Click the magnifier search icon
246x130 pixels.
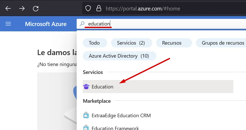[82, 24]
